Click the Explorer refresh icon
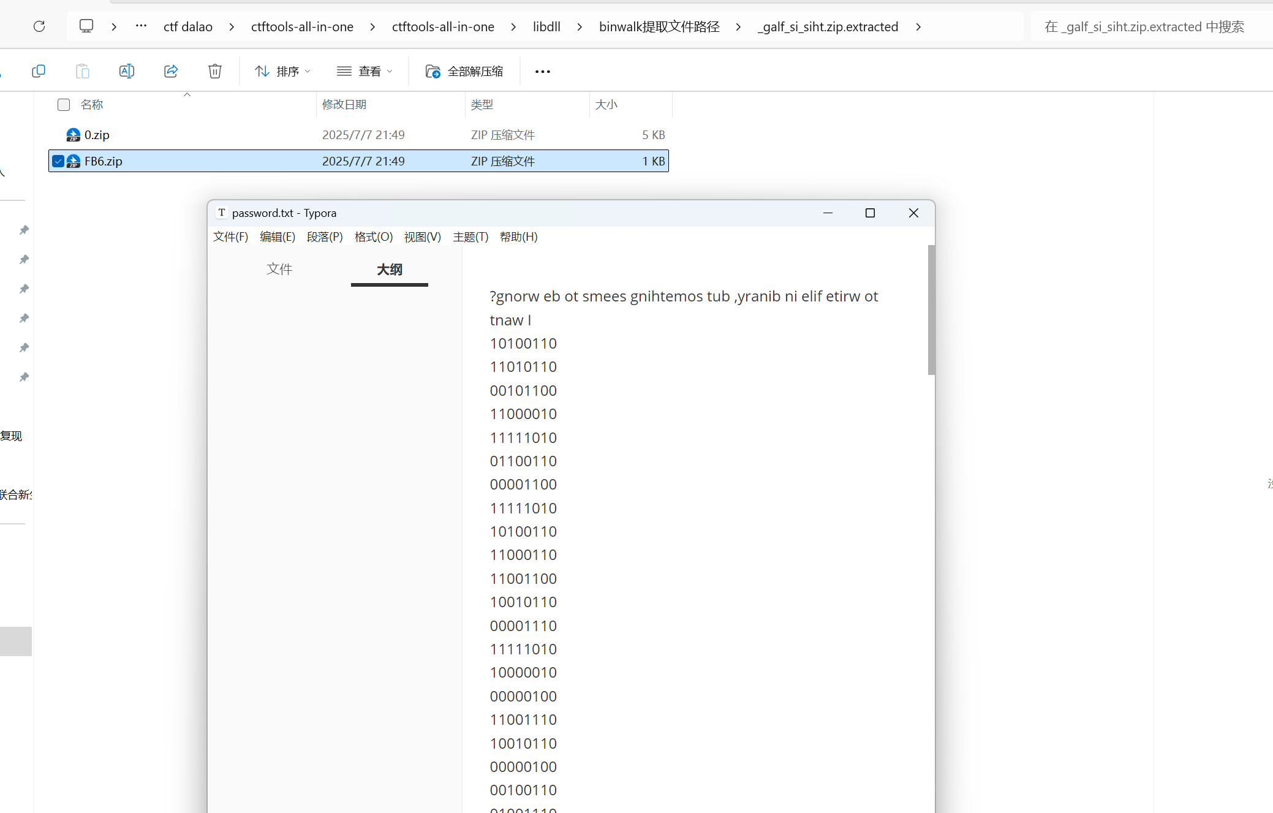The height and width of the screenshot is (813, 1273). [x=39, y=26]
